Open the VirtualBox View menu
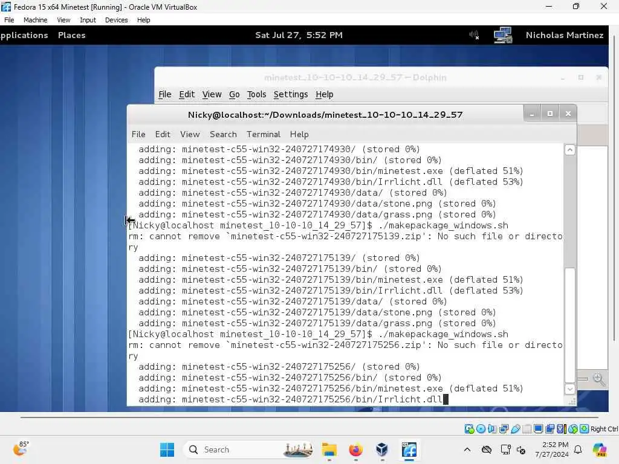This screenshot has width=619, height=464. pyautogui.click(x=63, y=20)
